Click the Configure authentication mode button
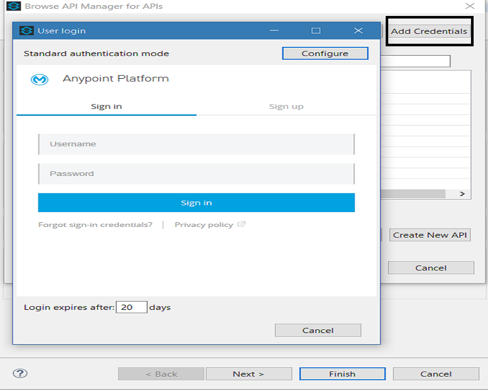Screen dimensions: 488x390 click(x=325, y=54)
